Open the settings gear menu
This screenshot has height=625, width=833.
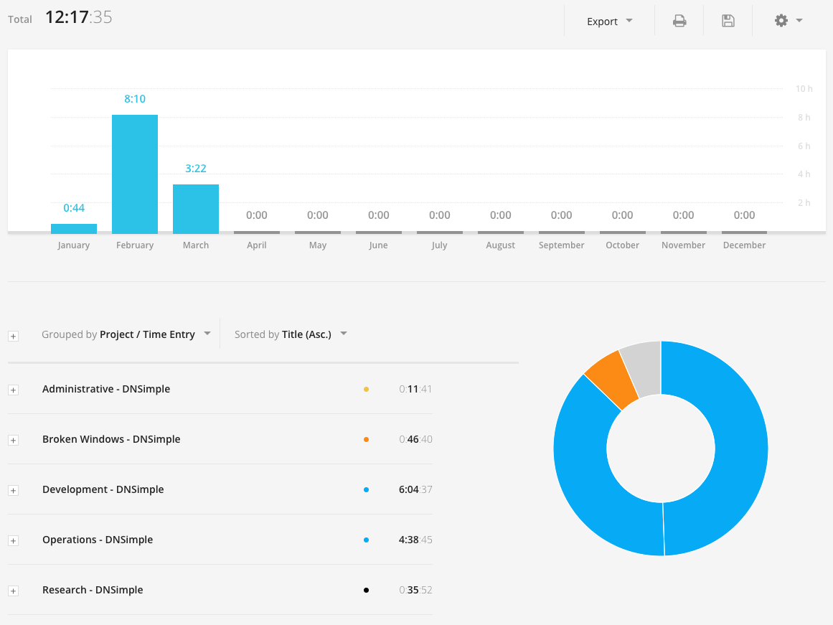pos(789,22)
